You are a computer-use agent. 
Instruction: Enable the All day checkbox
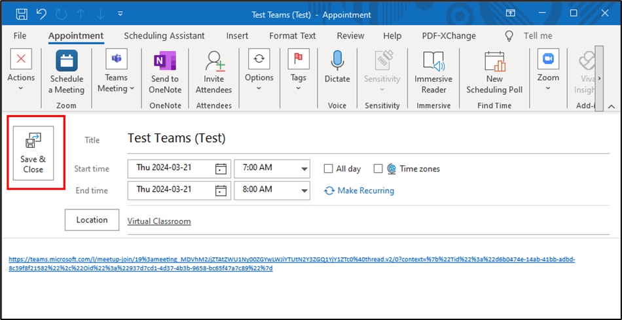[329, 169]
